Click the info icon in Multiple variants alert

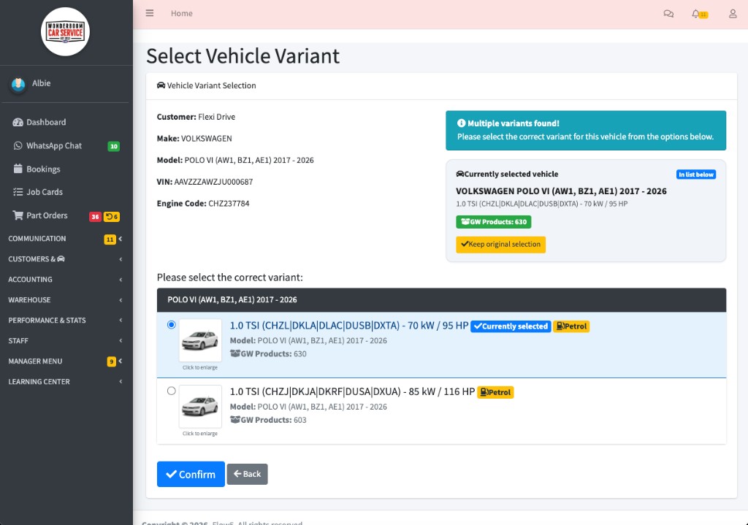462,123
